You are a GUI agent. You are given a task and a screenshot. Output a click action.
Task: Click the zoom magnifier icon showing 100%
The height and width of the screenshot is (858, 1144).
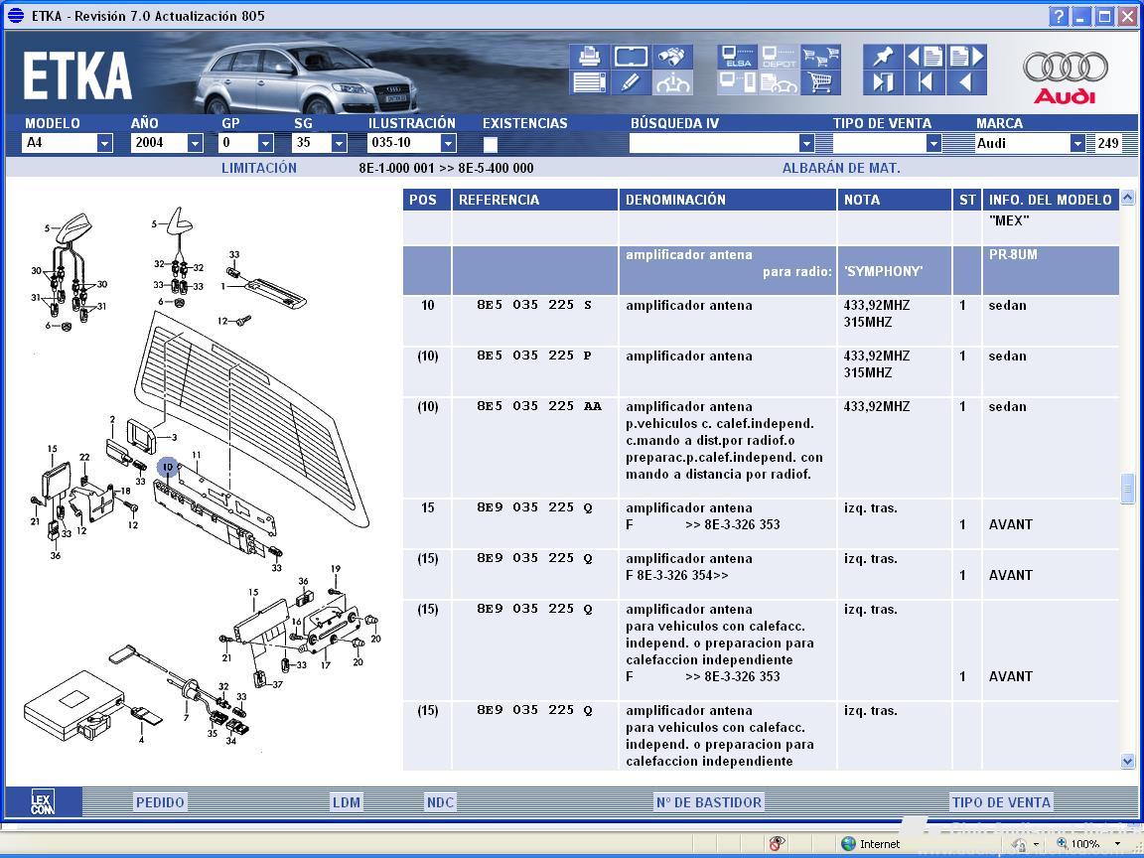coord(1063,843)
